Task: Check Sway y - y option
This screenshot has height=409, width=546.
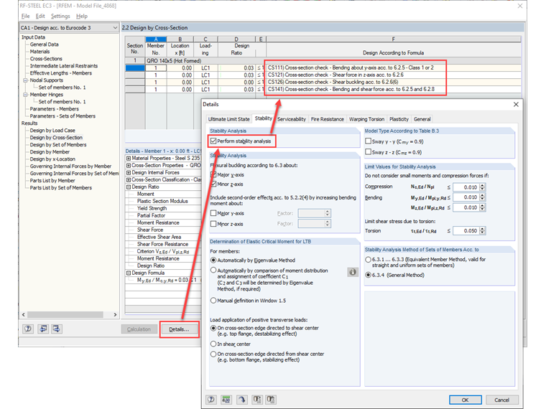Action: tap(368, 141)
